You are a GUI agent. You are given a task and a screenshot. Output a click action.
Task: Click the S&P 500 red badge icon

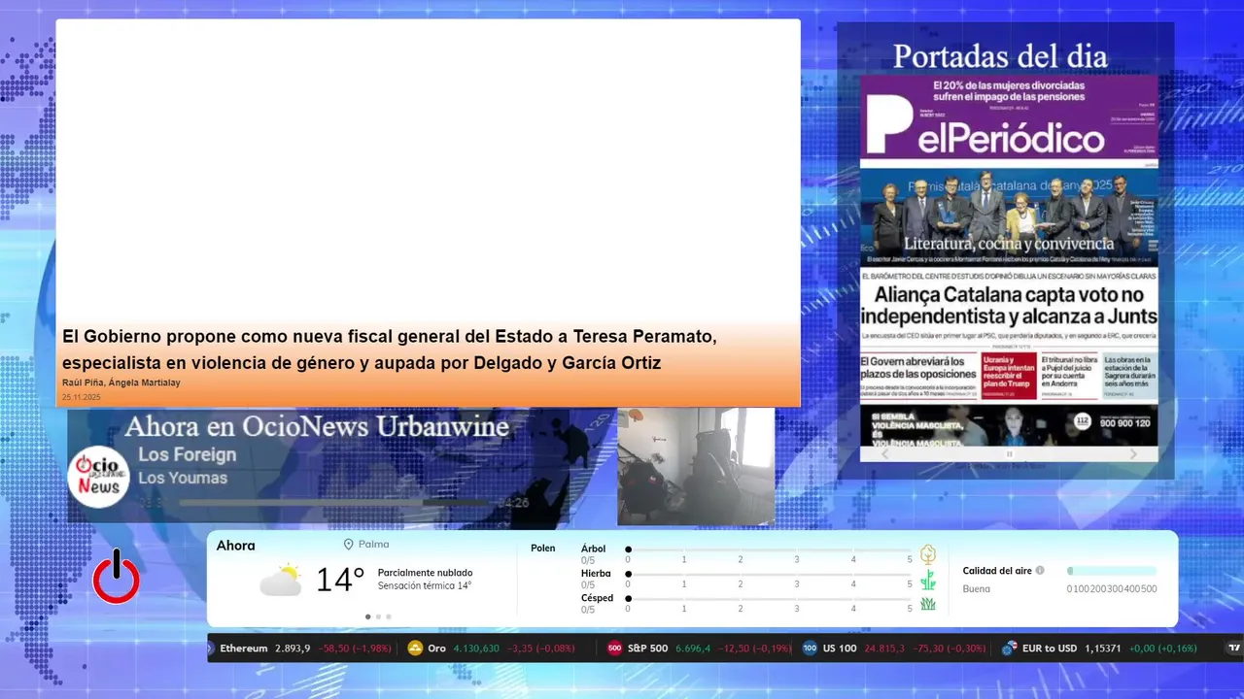tap(614, 649)
